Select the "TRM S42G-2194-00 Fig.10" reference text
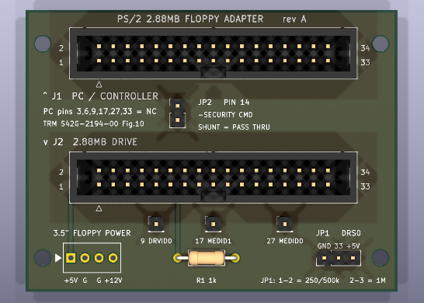 [93, 124]
